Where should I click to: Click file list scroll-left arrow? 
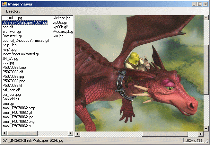coord(4,133)
